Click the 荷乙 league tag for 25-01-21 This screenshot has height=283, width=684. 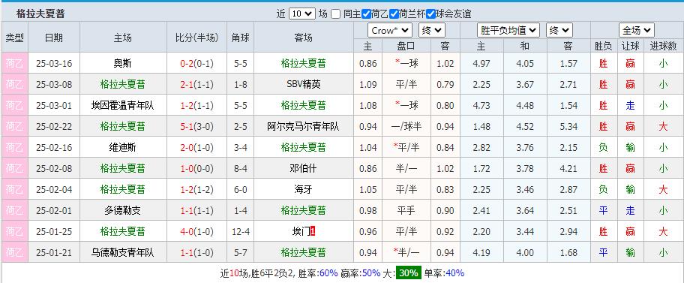(x=15, y=252)
